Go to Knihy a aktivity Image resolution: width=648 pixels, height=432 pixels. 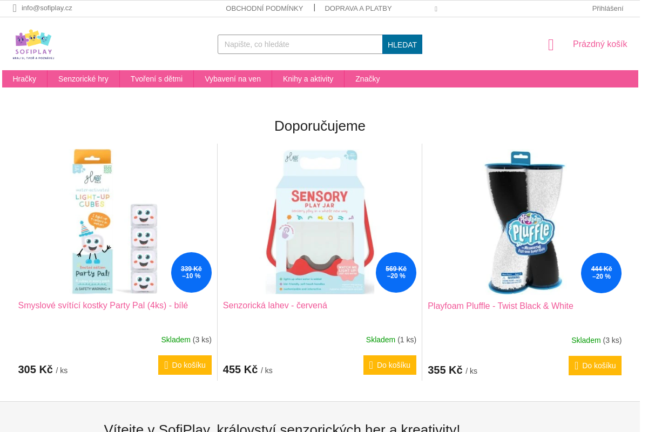click(308, 79)
